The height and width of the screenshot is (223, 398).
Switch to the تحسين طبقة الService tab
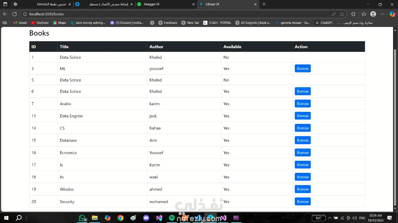[42, 4]
